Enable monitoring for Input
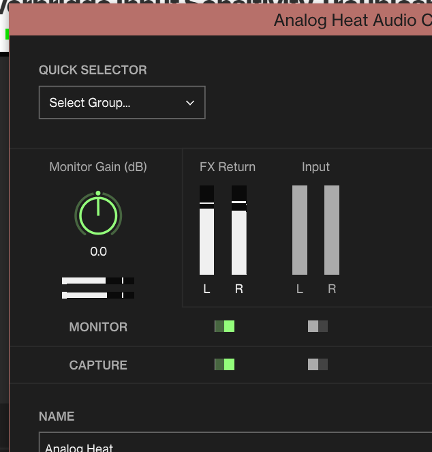Screen dimensions: 432x452 point(318,327)
